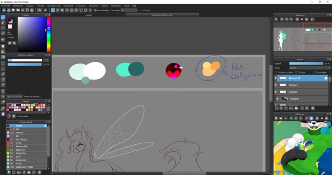The height and width of the screenshot is (175, 332).
Task: Select the Stipple Pen brush
Action: (26, 153)
